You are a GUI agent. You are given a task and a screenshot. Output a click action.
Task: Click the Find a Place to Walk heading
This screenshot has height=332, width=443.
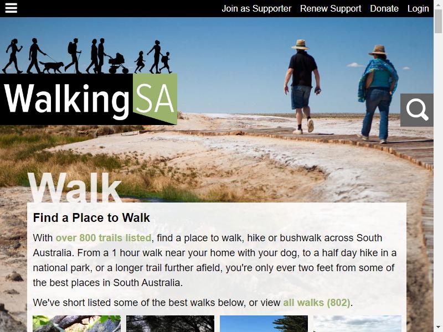coord(91,217)
